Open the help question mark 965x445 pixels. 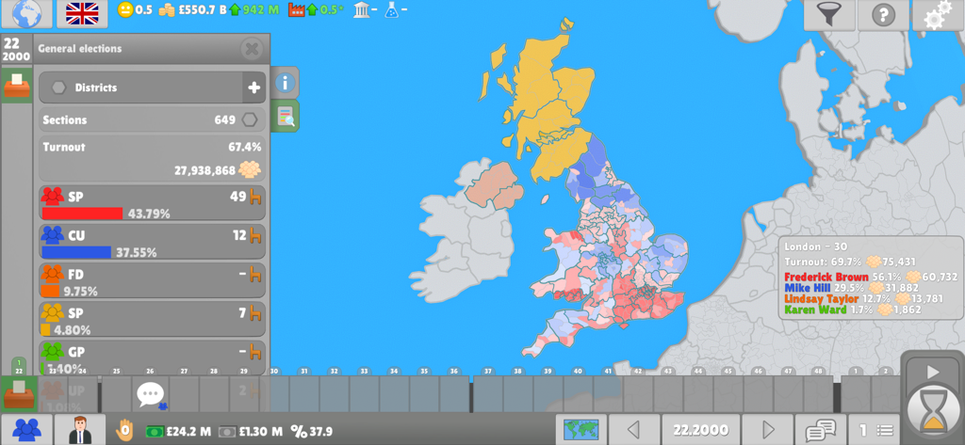(883, 15)
